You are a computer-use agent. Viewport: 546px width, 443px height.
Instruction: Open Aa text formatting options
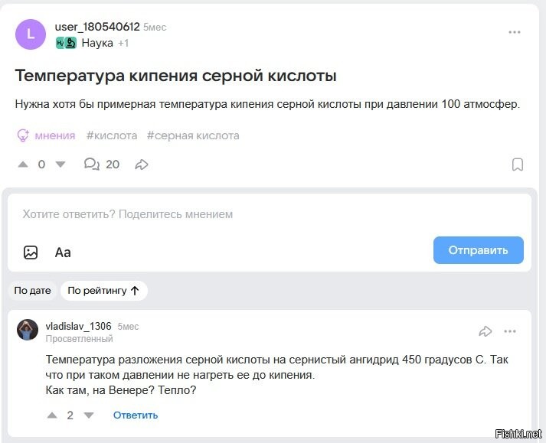tap(63, 252)
